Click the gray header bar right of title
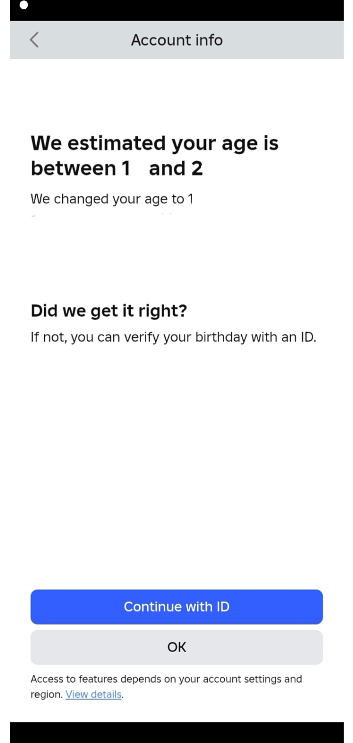Screen dimensions: 353x743 [284, 40]
